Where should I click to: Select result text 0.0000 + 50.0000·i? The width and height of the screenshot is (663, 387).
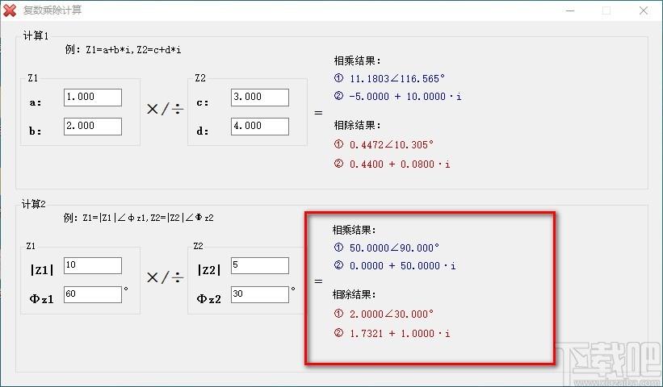pyautogui.click(x=402, y=266)
